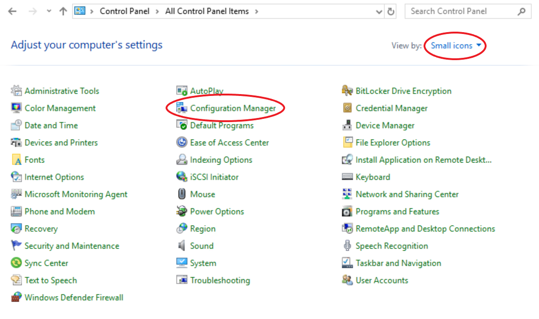Click the Configuration Manager icon

coord(182,108)
